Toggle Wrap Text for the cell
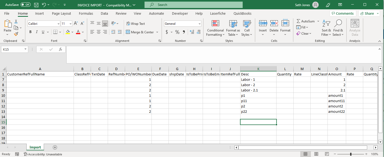 [135, 23]
